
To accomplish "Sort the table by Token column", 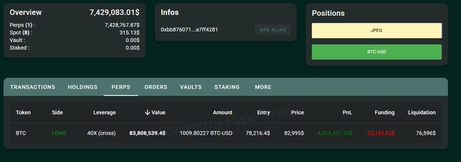I will pyautogui.click(x=23, y=112).
